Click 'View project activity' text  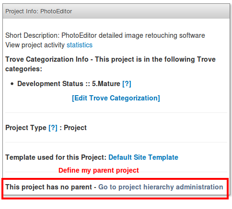click(x=35, y=45)
